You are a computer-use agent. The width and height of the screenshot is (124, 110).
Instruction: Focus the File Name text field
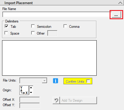click(57, 14)
